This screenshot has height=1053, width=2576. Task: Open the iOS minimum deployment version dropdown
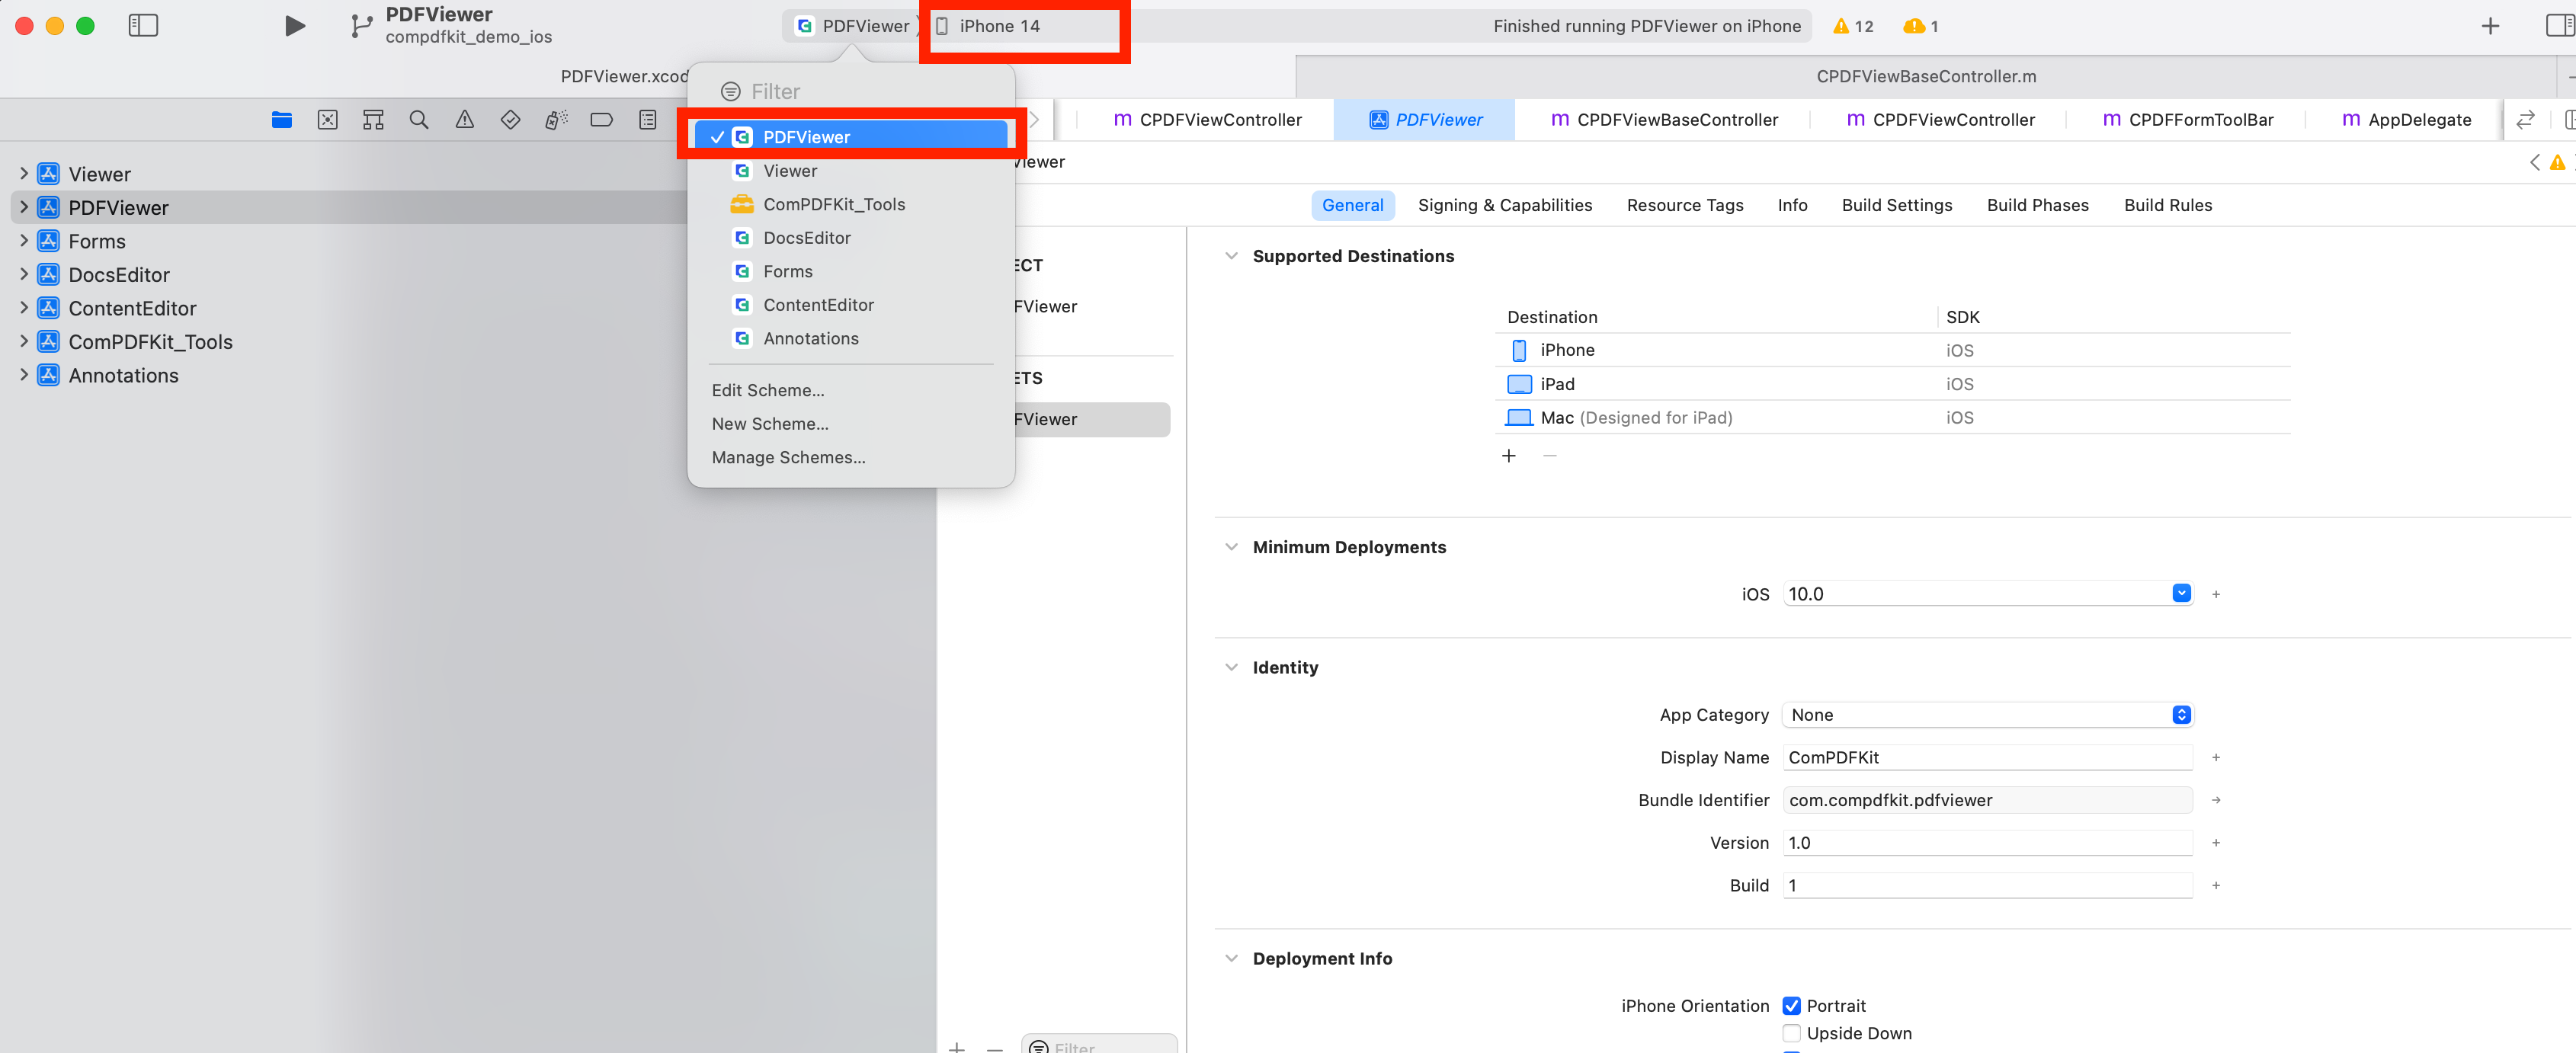click(x=2181, y=594)
